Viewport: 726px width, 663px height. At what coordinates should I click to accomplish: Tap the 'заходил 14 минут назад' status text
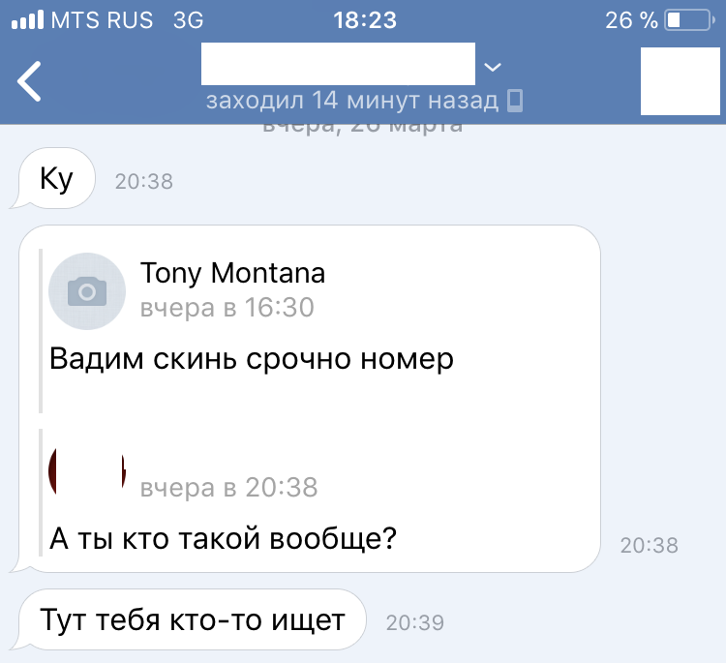point(352,101)
